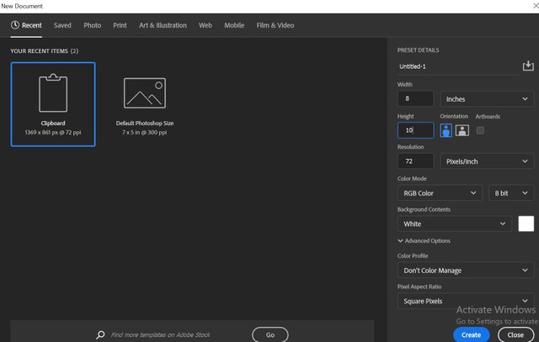Click the Close button
This screenshot has width=539, height=342.
[515, 334]
